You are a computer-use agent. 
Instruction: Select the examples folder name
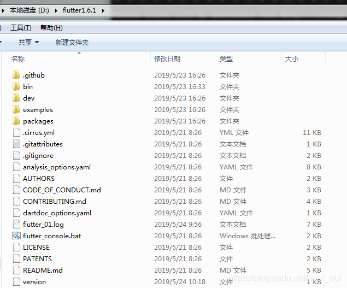click(x=38, y=110)
